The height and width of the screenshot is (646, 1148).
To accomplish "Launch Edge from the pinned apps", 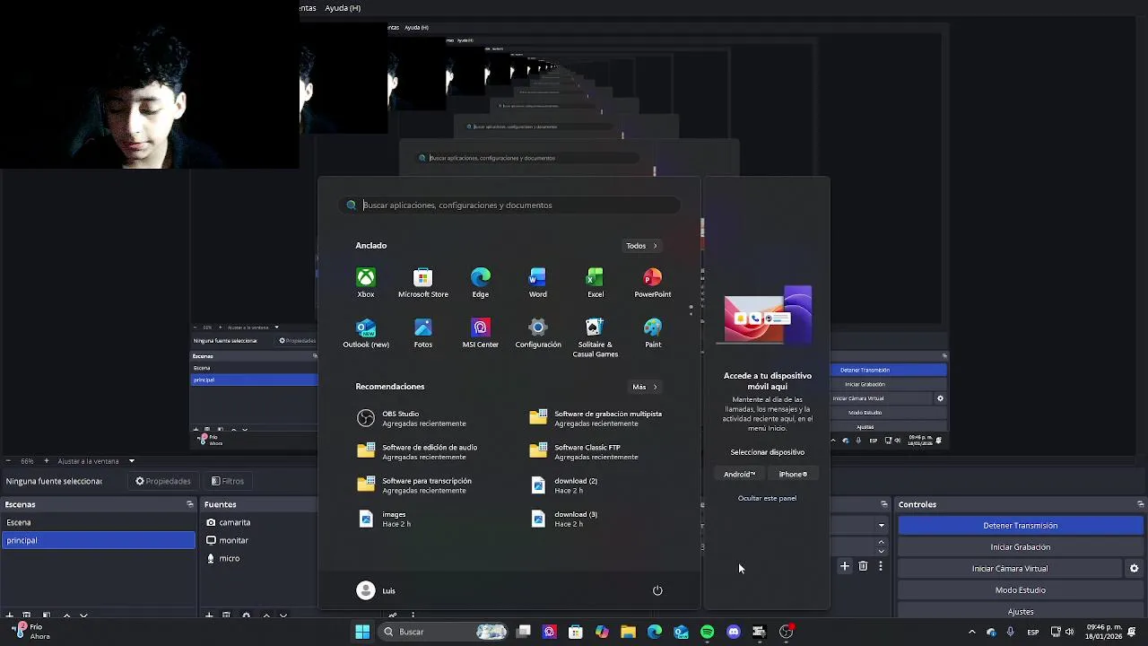I will point(481,283).
